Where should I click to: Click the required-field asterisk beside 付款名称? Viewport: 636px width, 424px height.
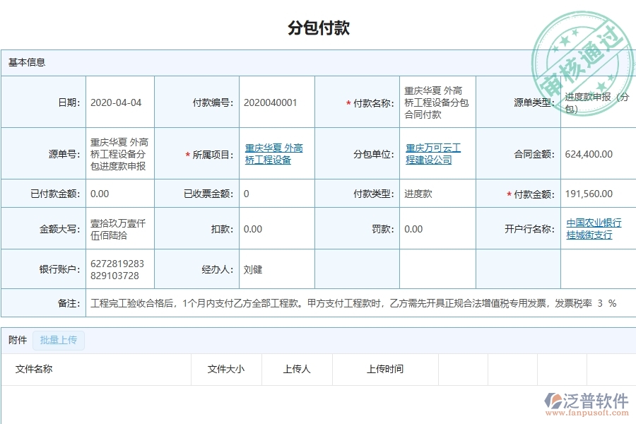(350, 102)
